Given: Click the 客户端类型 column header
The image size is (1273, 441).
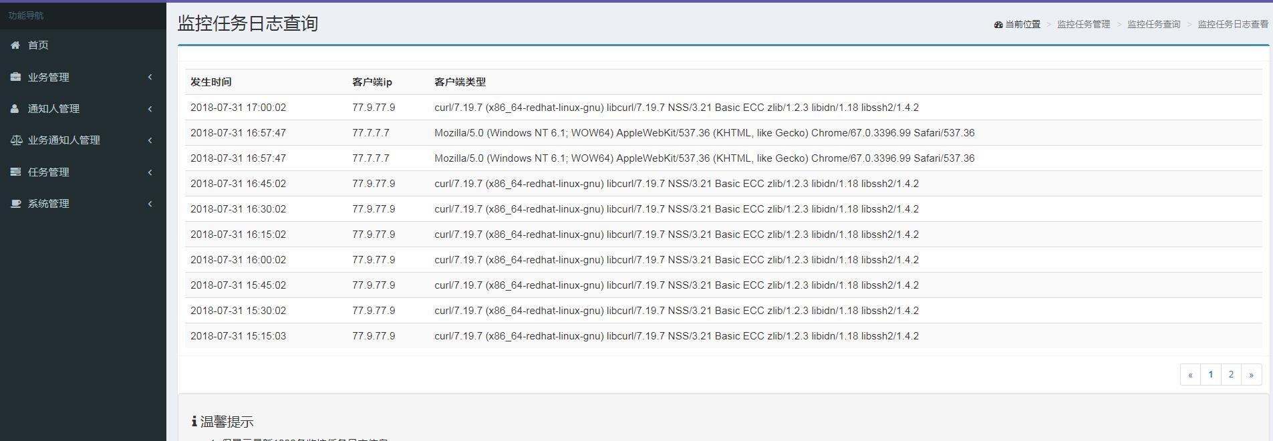Looking at the screenshot, I should click(460, 82).
